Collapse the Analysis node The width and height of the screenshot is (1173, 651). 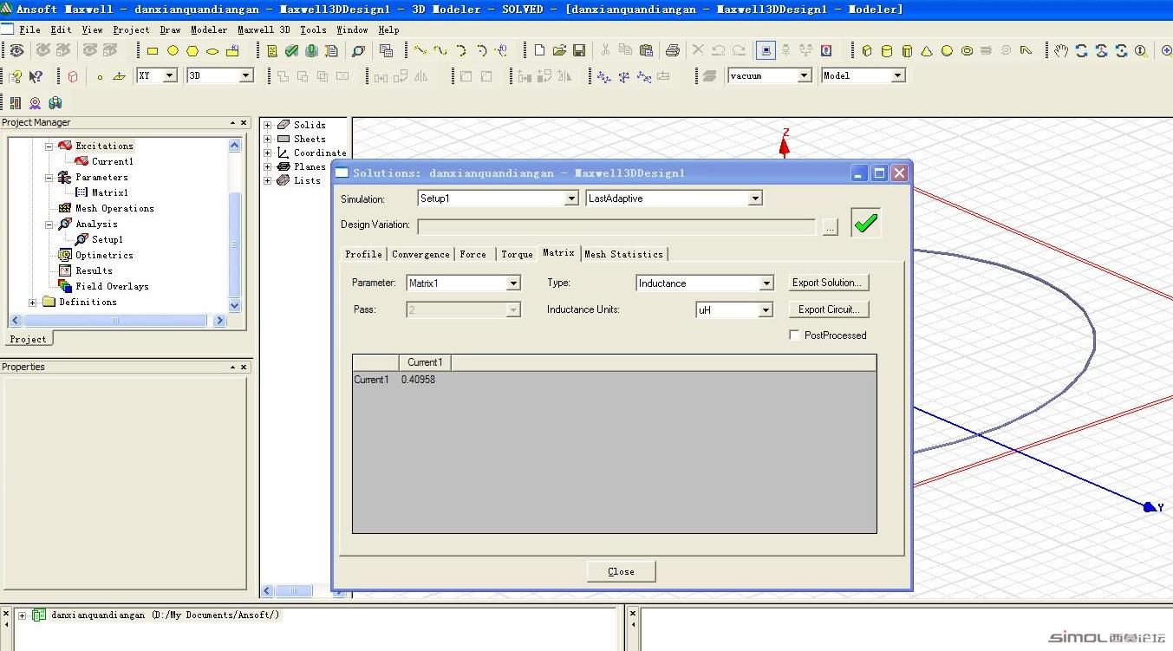tap(49, 224)
